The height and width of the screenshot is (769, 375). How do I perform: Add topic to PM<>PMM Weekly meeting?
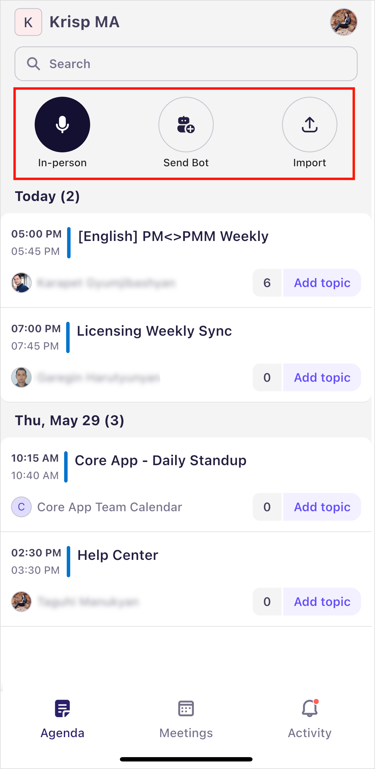[322, 283]
